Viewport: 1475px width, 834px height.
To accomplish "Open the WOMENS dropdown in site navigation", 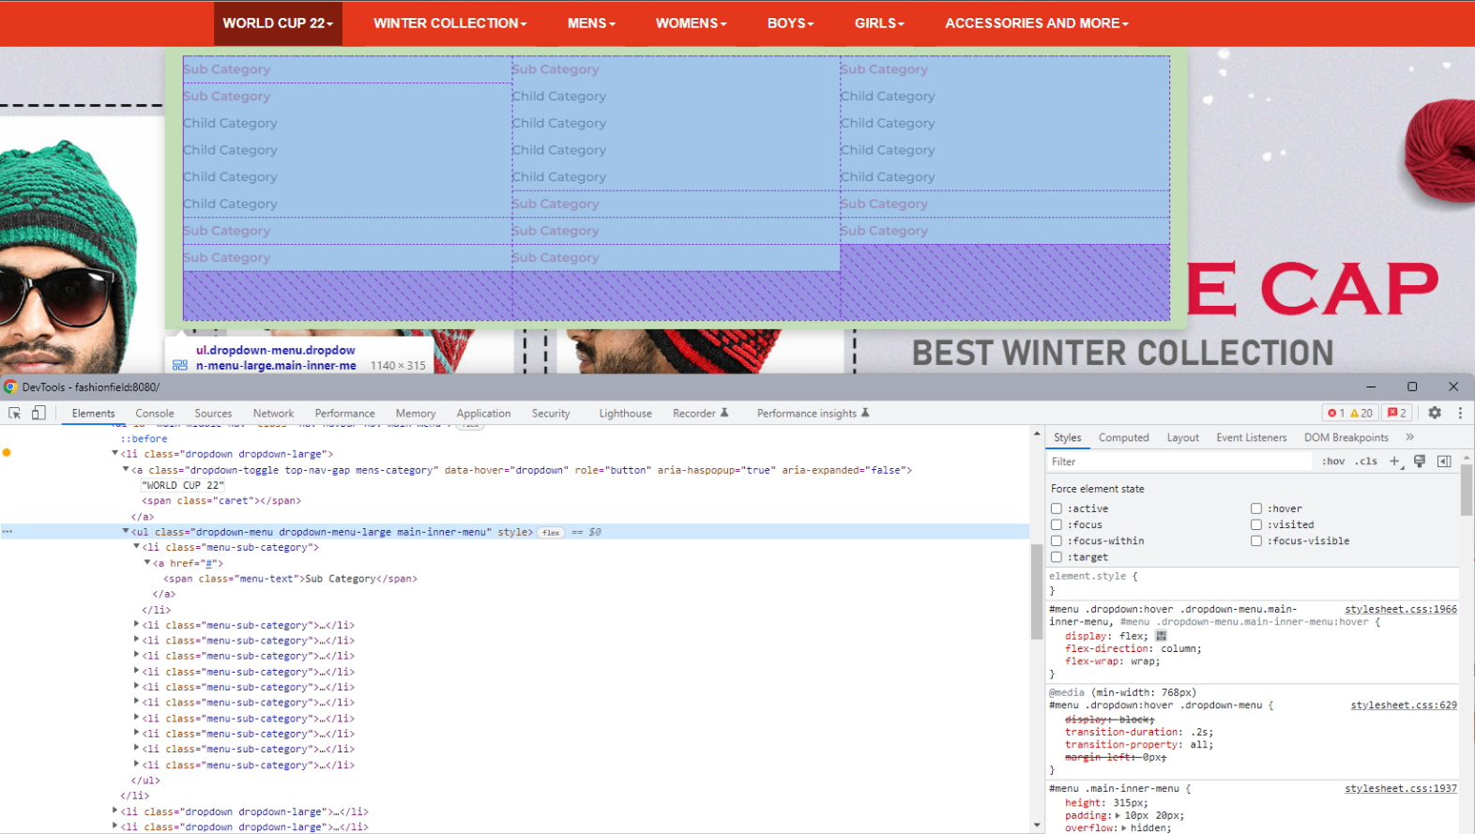I will coord(692,23).
